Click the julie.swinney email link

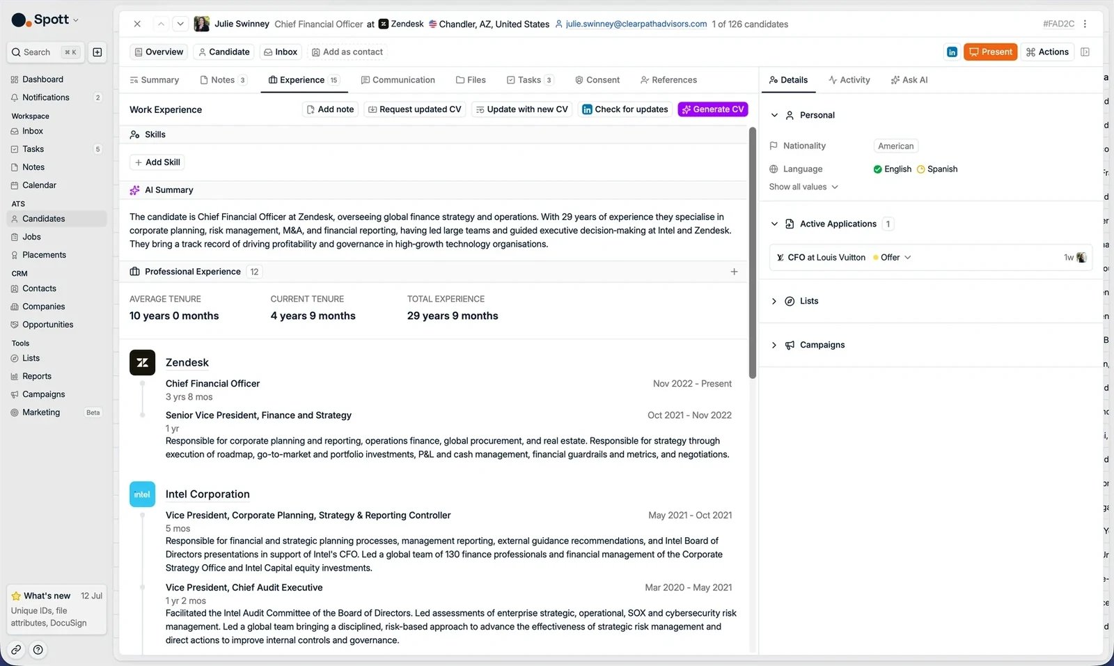pos(636,24)
